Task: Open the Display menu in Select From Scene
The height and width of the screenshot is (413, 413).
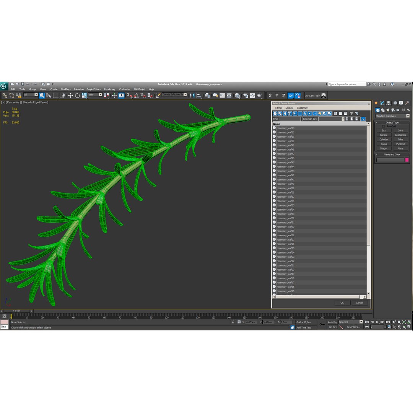Action: click(289, 108)
